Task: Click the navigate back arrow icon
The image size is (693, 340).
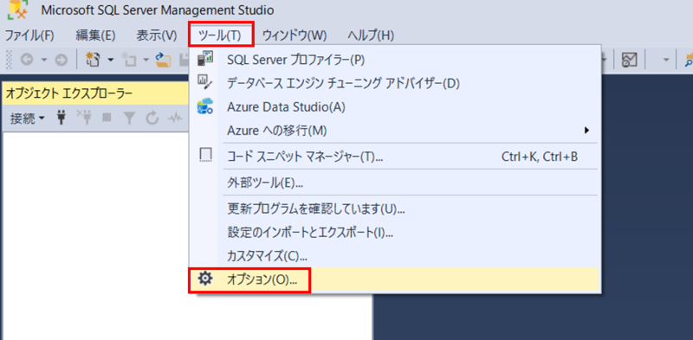Action: click(27, 60)
